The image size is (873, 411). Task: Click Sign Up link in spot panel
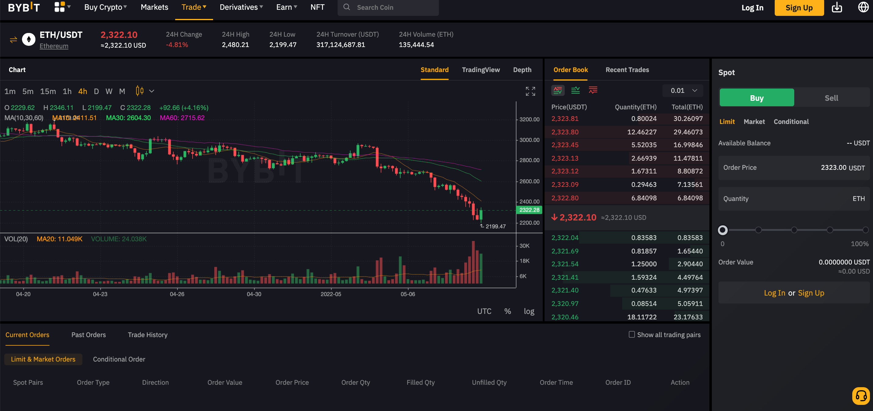tap(811, 293)
